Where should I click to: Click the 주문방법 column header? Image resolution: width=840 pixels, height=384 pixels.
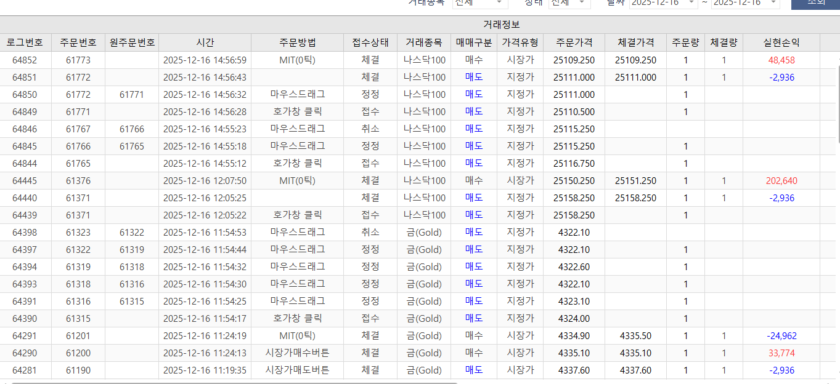coord(297,42)
